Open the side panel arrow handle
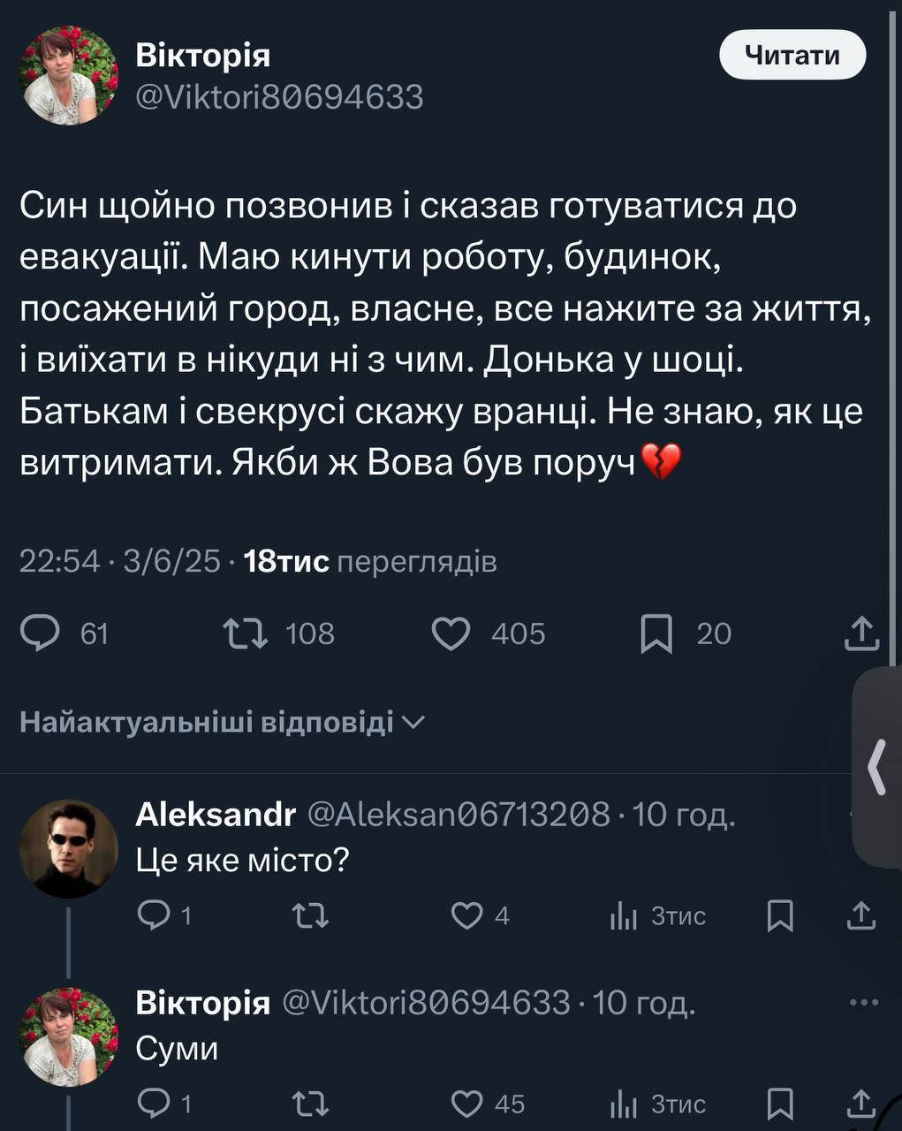This screenshot has width=902, height=1131. pyautogui.click(x=877, y=767)
